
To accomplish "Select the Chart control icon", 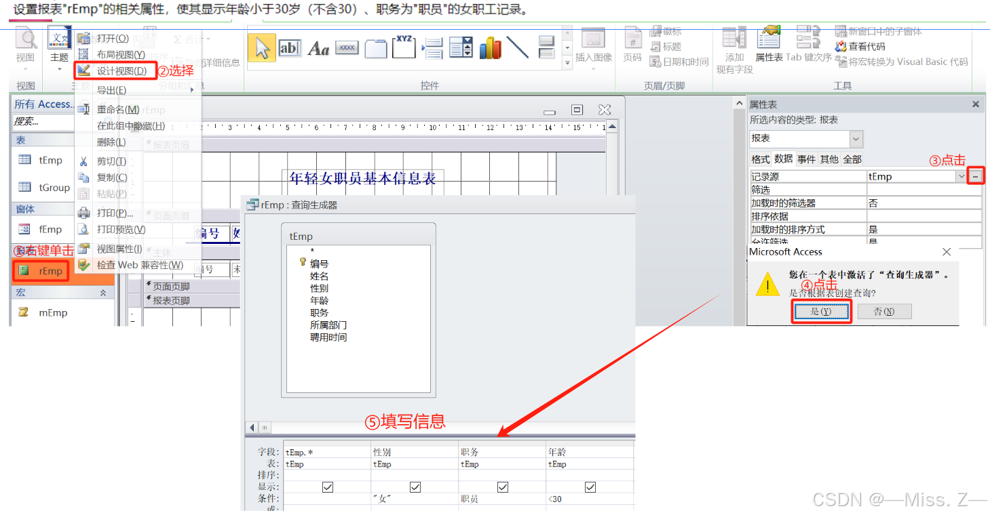I will [x=490, y=47].
